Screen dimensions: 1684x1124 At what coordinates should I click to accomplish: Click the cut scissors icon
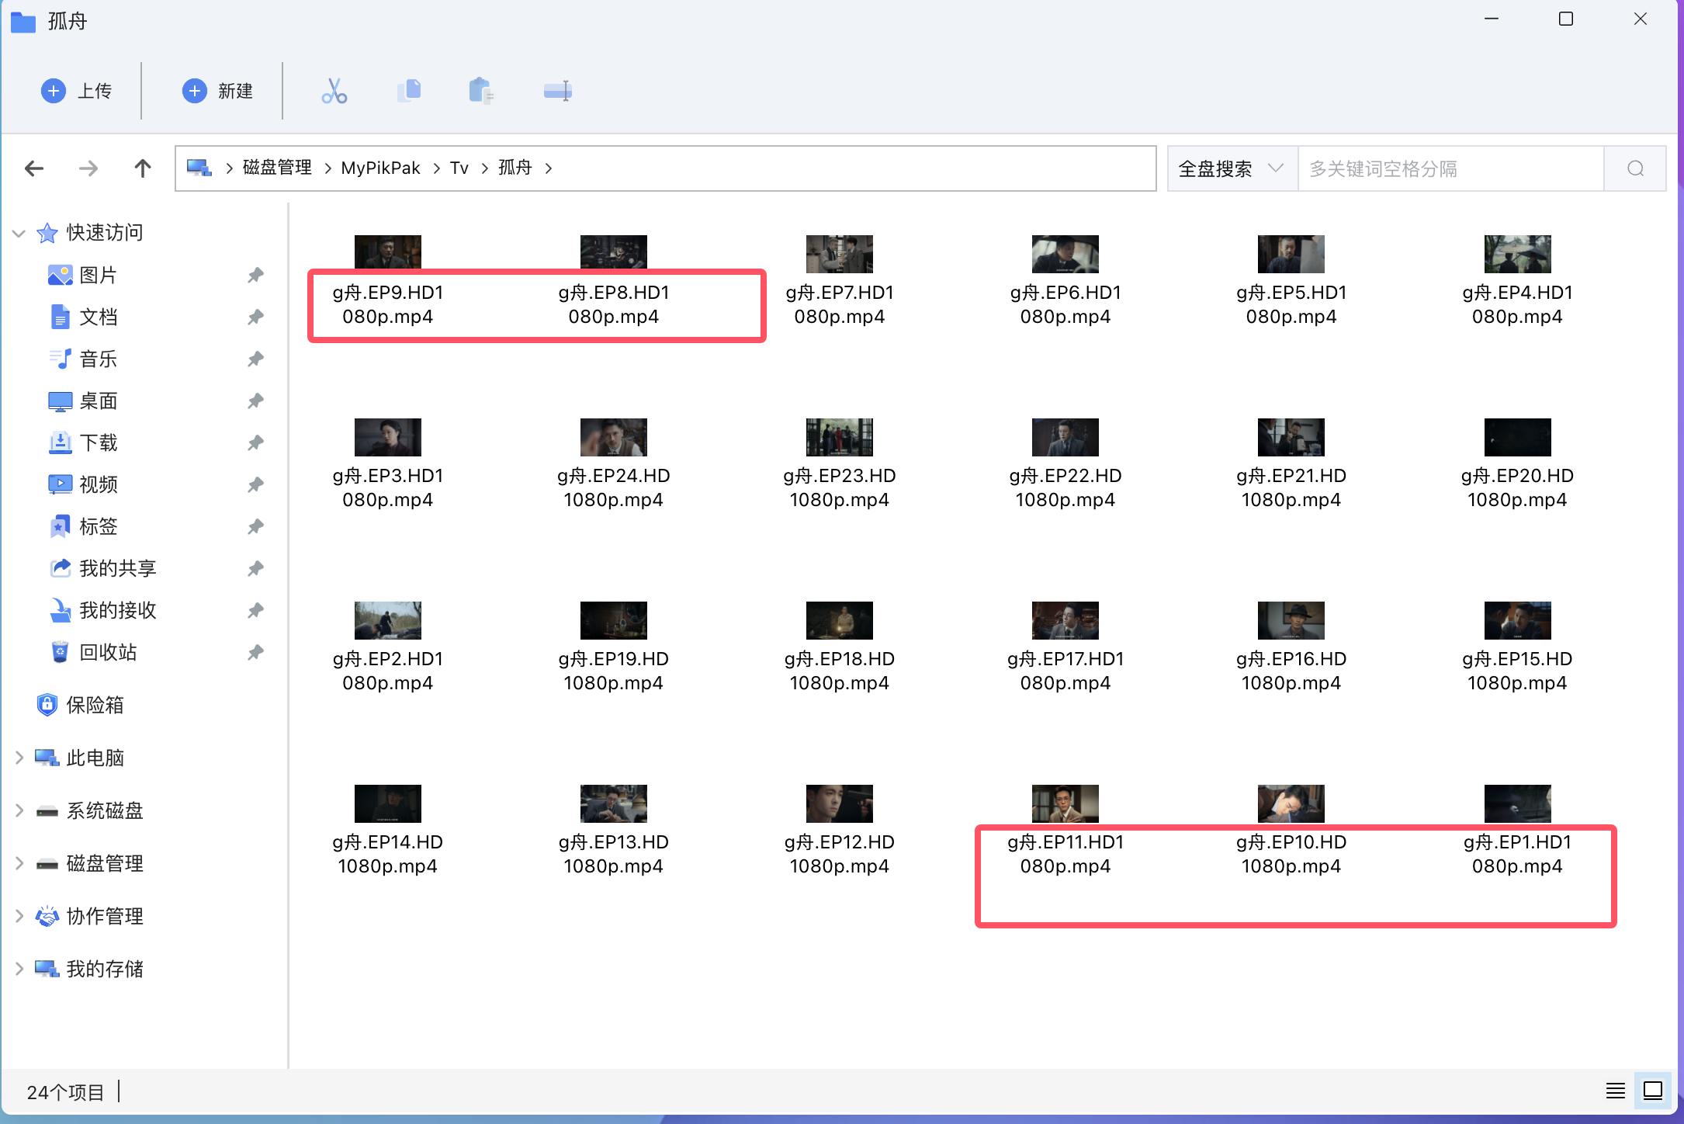pyautogui.click(x=334, y=91)
